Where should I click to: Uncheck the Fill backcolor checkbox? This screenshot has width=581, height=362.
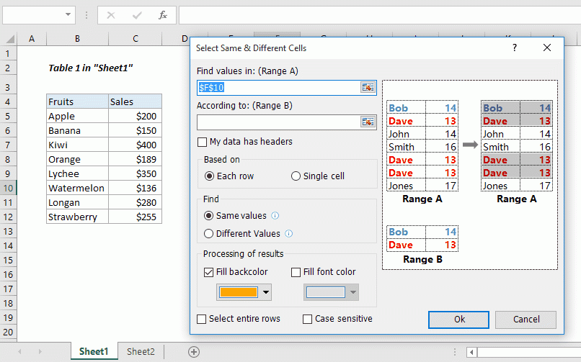[210, 272]
